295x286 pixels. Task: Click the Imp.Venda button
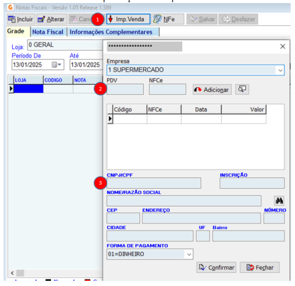[128, 19]
